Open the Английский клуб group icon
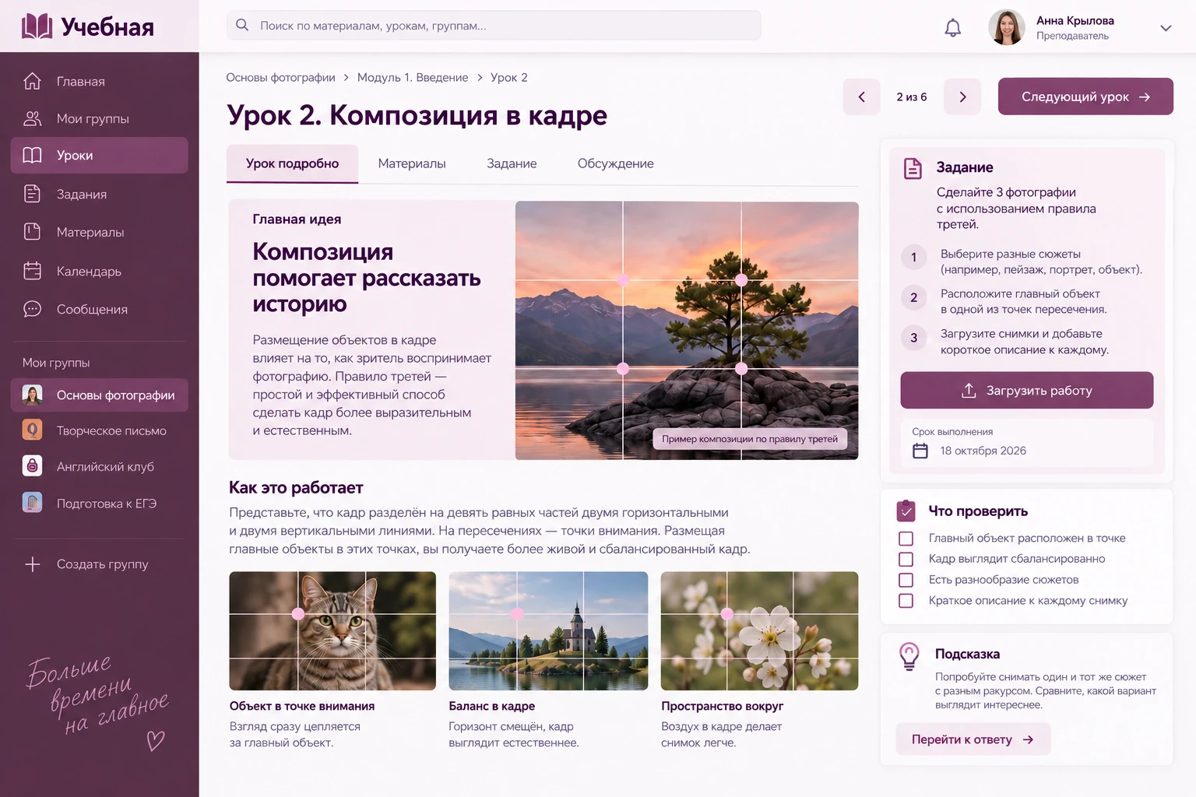The image size is (1196, 797). [x=32, y=466]
